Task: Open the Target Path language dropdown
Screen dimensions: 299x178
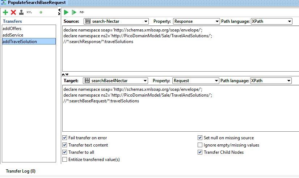Action: (x=271, y=81)
